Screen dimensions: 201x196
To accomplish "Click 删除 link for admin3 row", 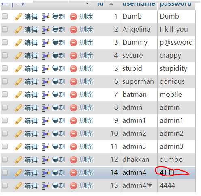I will 86,147.
